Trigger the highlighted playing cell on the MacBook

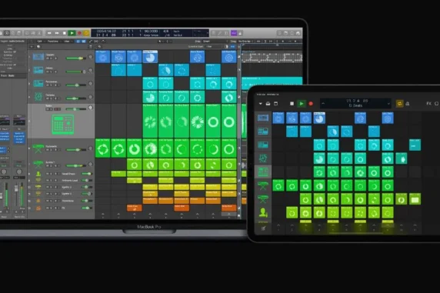pos(150,56)
